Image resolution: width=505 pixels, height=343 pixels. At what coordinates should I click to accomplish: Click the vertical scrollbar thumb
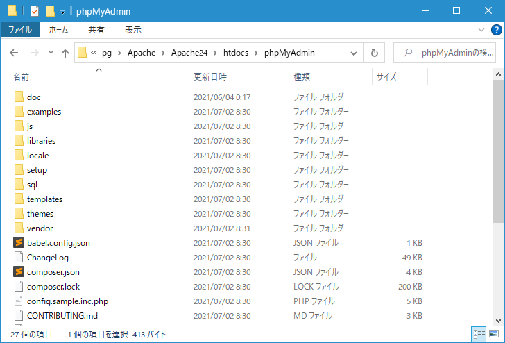click(x=498, y=151)
